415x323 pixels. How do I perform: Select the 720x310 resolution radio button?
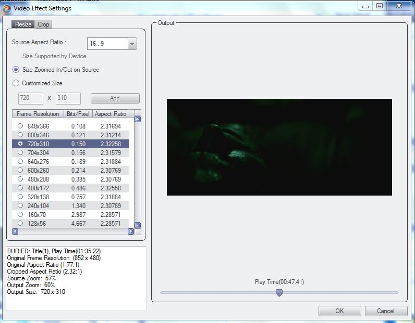click(x=20, y=144)
